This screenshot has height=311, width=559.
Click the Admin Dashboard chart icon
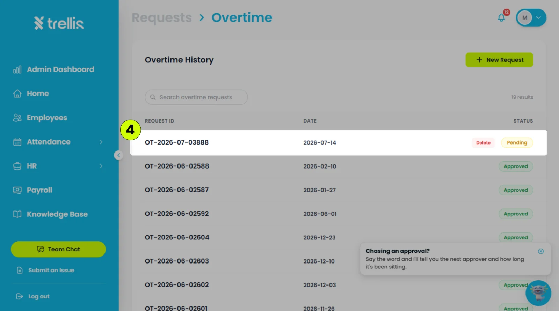pos(17,69)
